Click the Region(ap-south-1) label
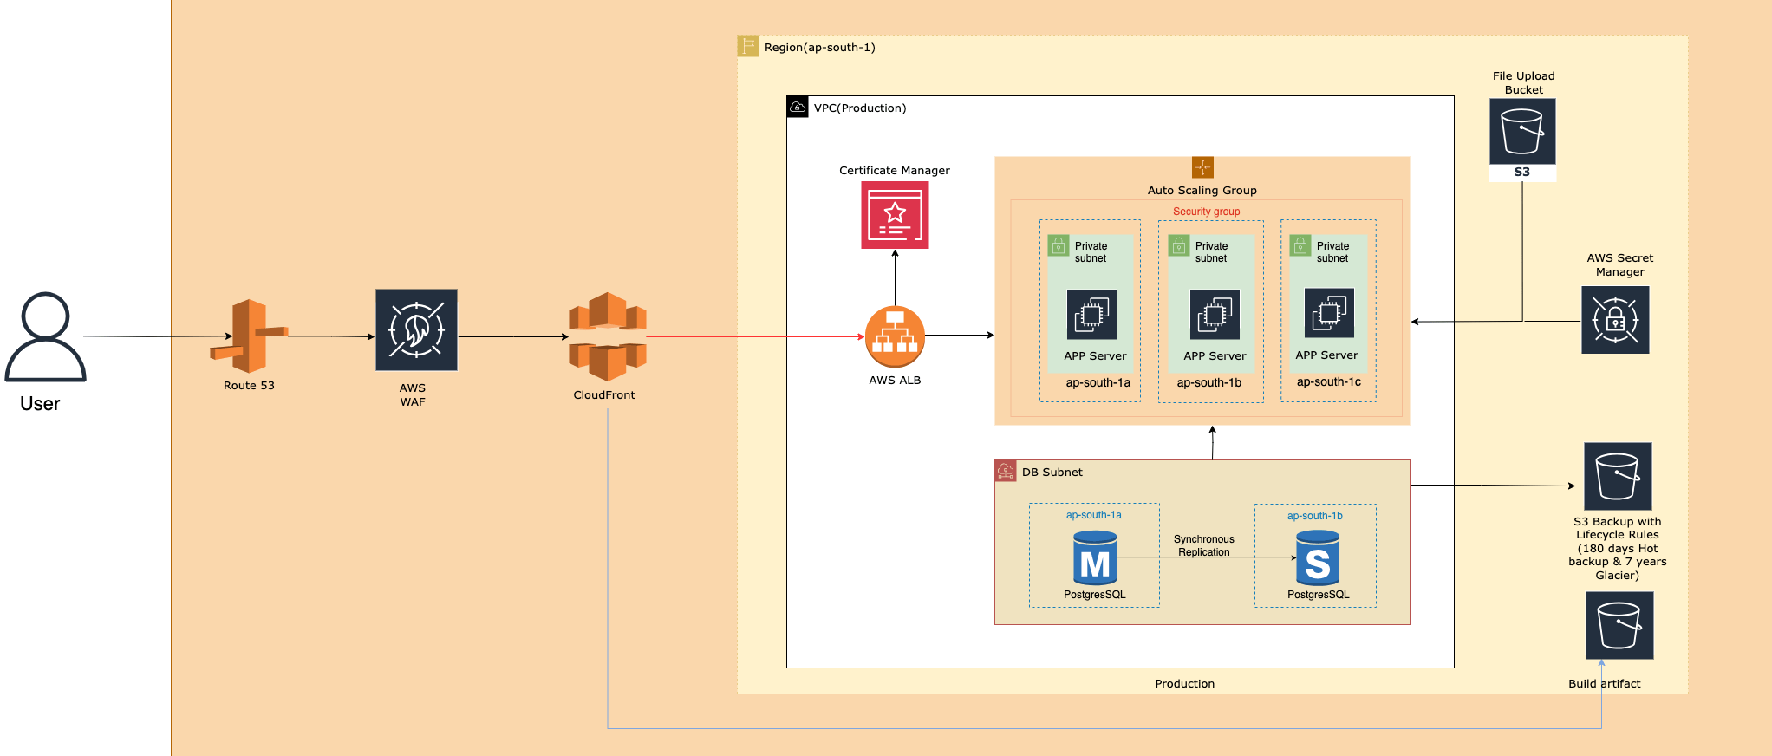Viewport: 1772px width, 756px height. (820, 47)
